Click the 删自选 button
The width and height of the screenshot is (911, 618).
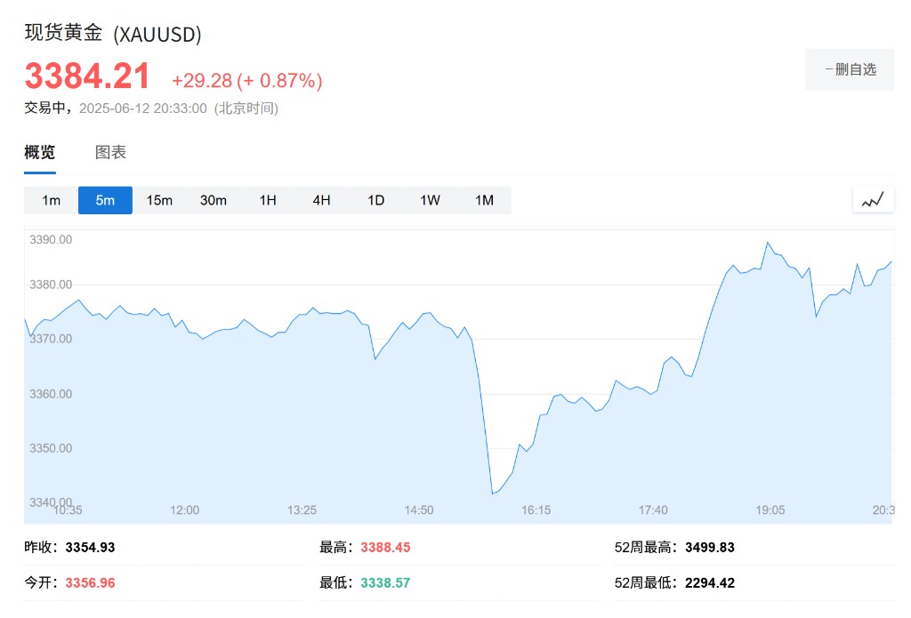[850, 69]
